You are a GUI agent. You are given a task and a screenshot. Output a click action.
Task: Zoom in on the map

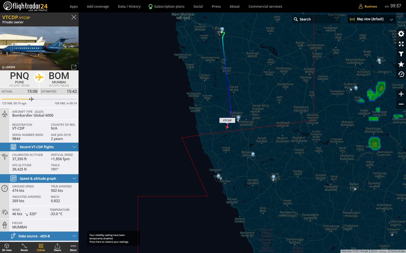pos(401,94)
